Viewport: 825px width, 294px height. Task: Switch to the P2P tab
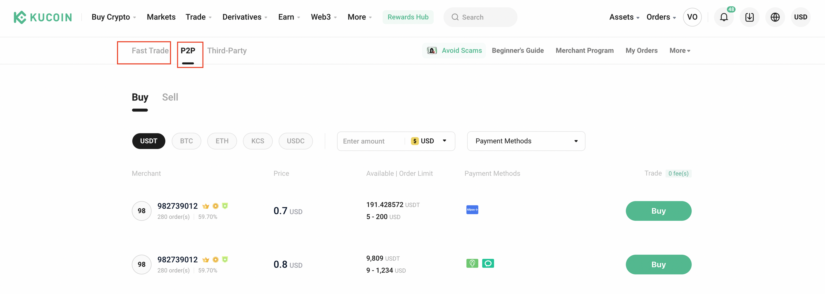click(x=188, y=50)
